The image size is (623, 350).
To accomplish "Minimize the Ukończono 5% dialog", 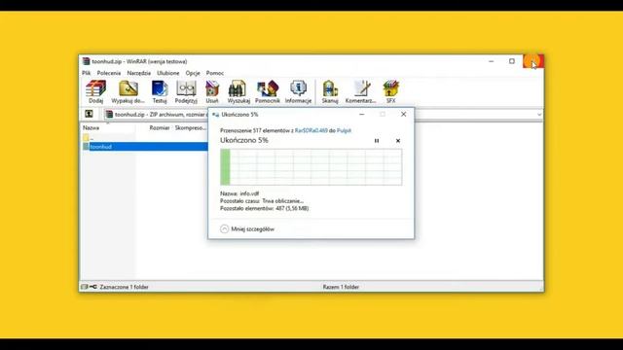I will point(361,115).
